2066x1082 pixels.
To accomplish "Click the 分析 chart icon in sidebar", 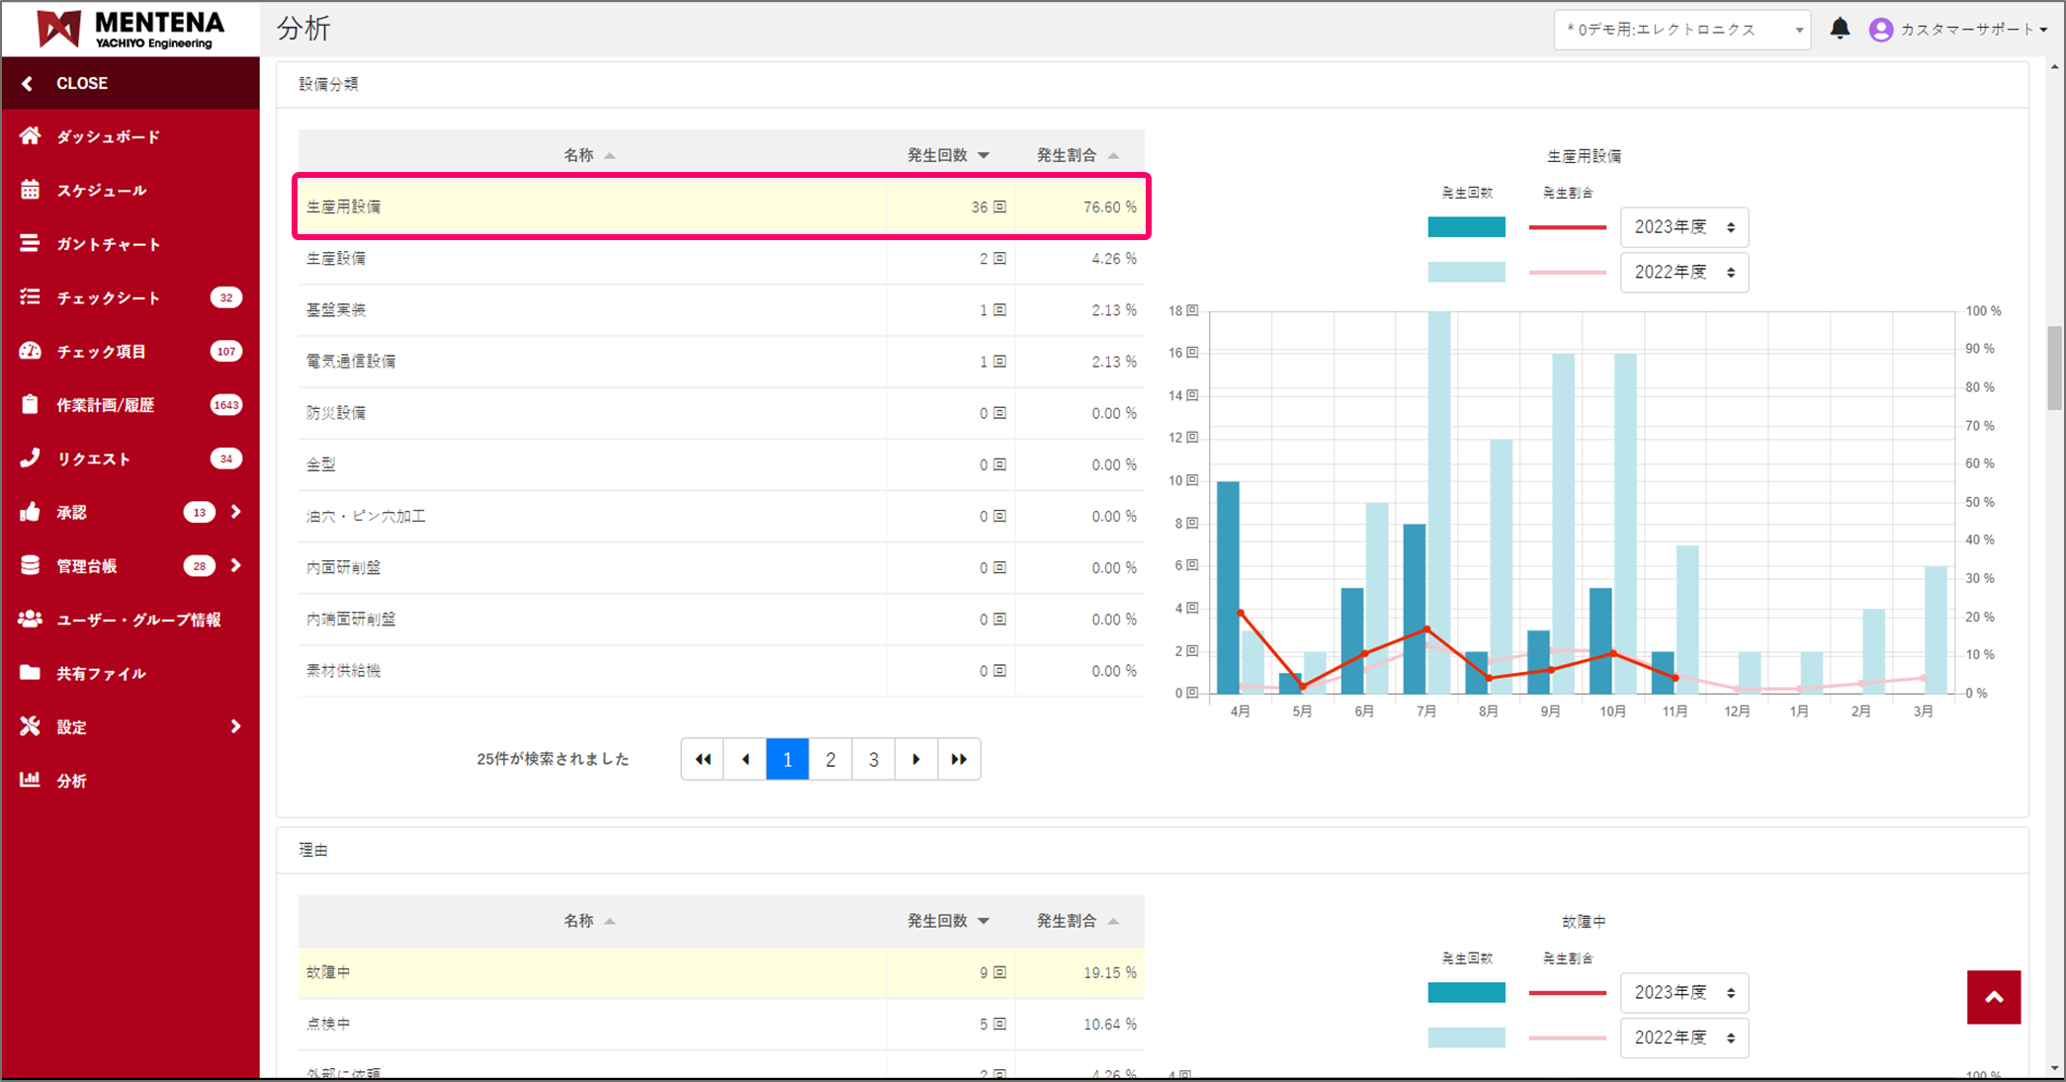I will [31, 780].
